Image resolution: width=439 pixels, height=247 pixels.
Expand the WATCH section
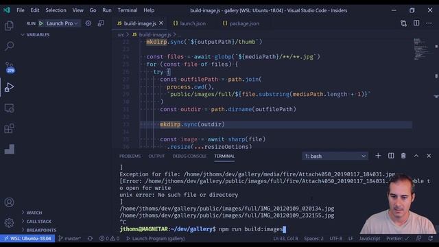tap(32, 213)
